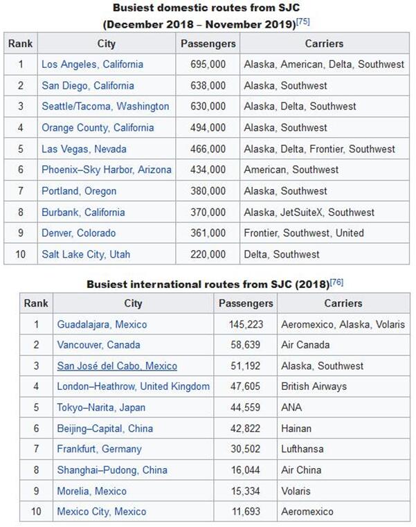Click the Guadalajara, Mexico link

102,324
